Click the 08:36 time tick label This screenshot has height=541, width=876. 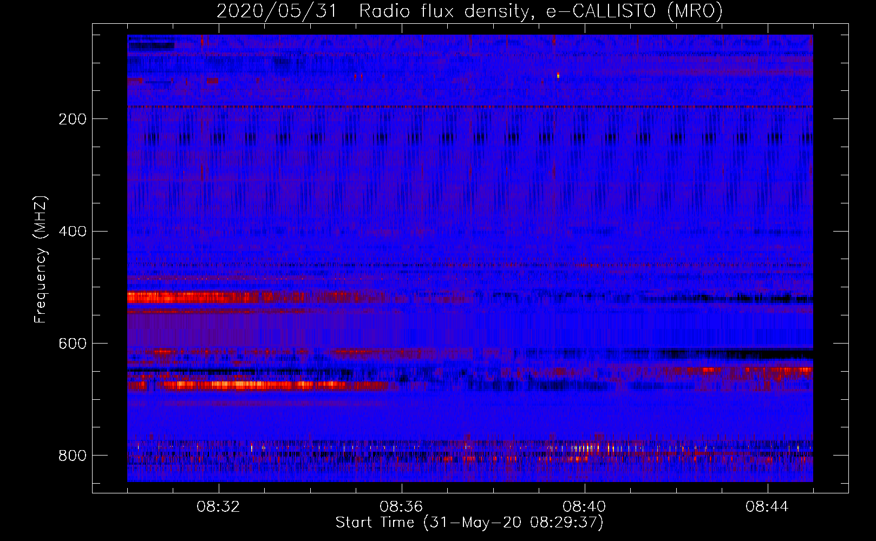tap(401, 507)
